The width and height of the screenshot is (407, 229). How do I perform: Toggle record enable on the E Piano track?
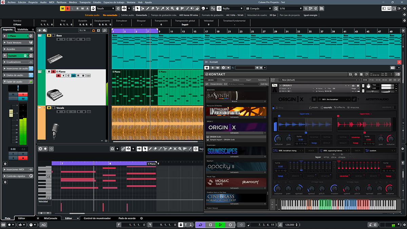pyautogui.click(x=58, y=76)
